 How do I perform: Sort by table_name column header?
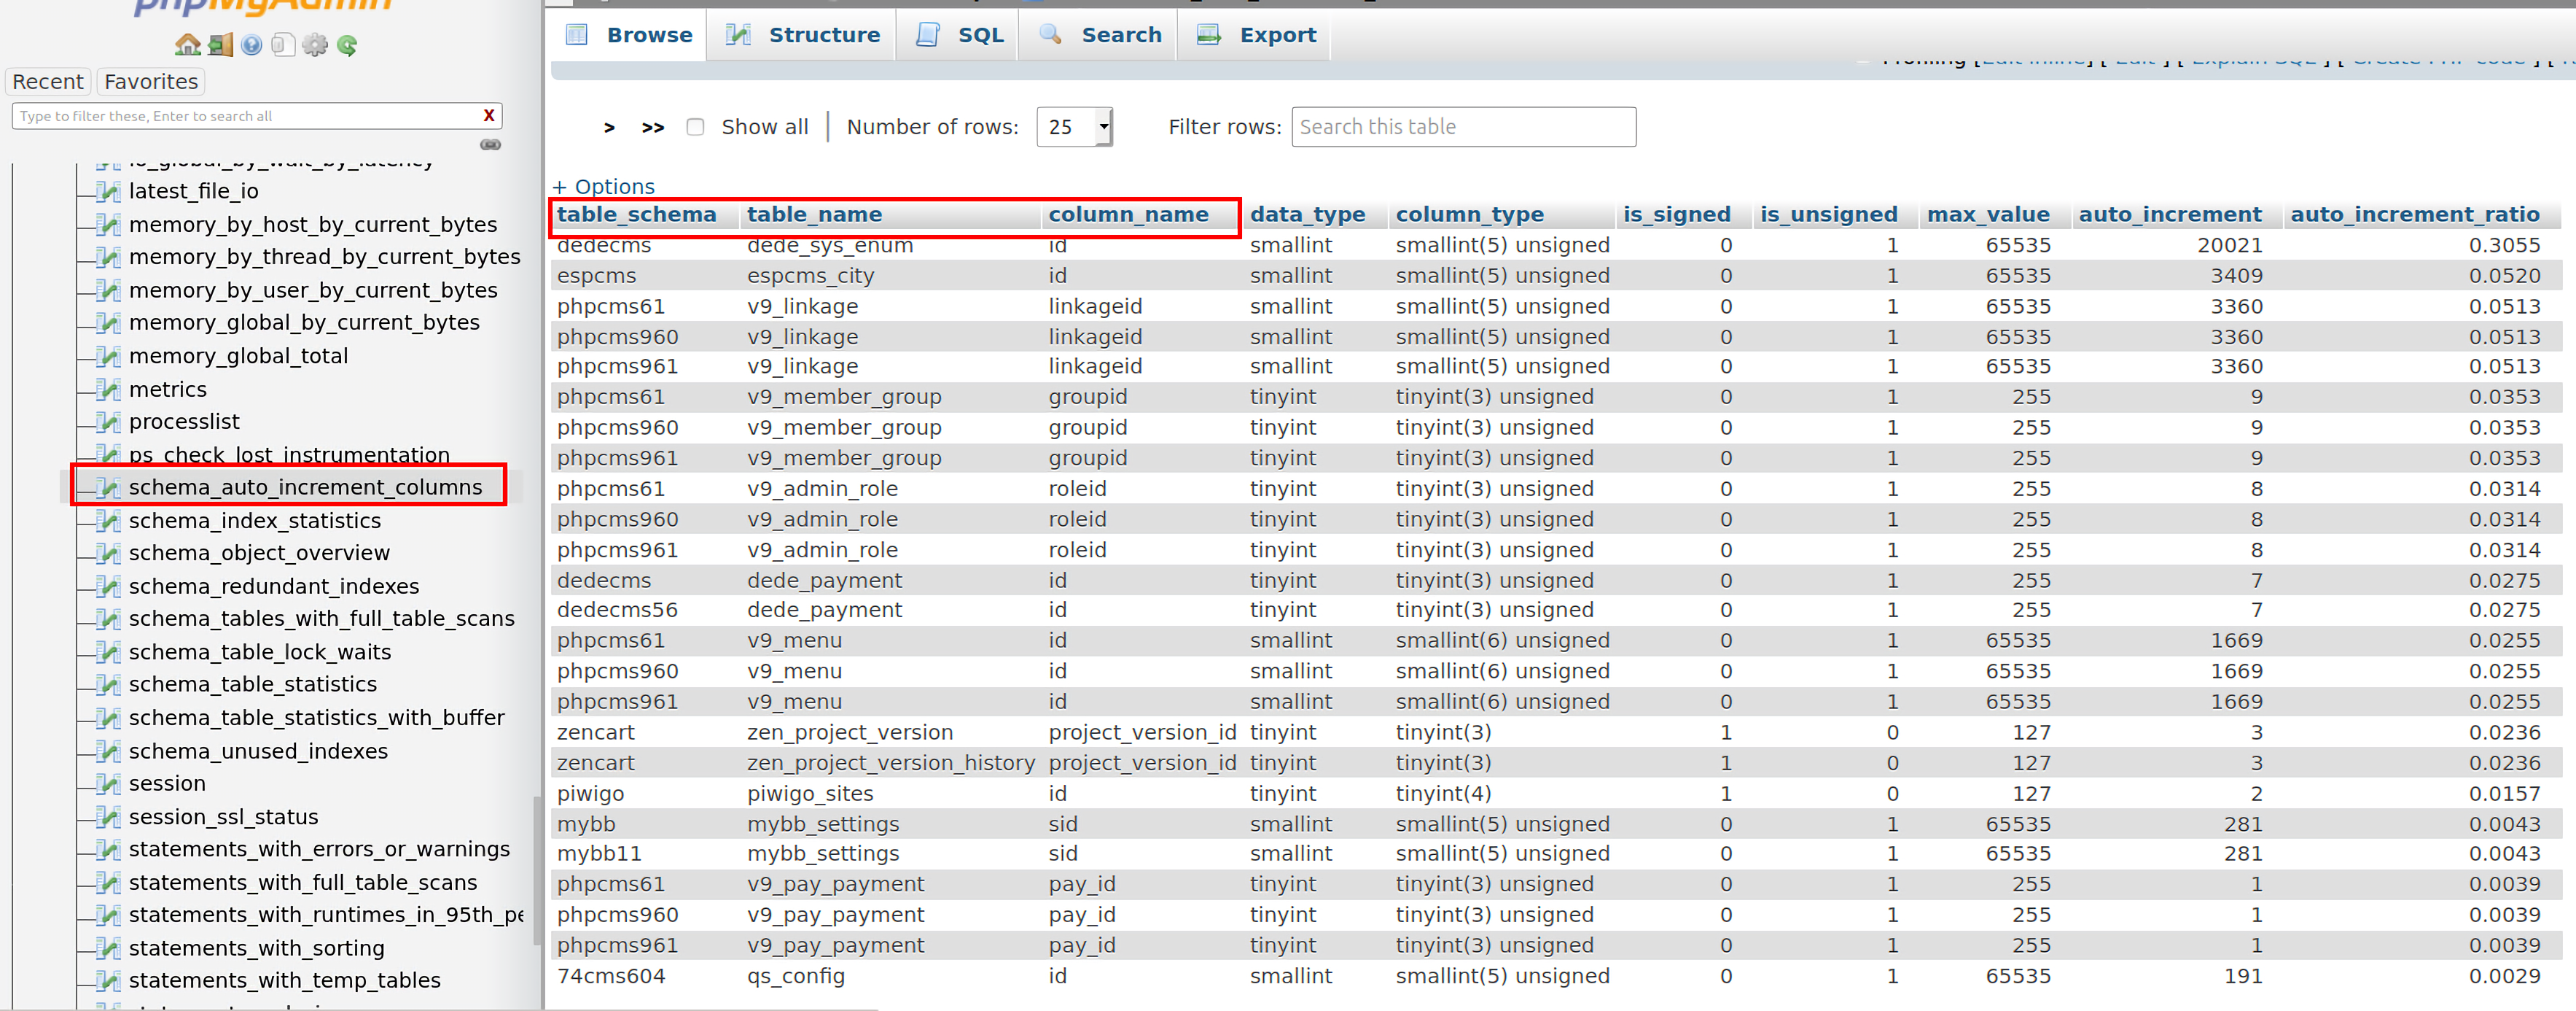tap(814, 214)
